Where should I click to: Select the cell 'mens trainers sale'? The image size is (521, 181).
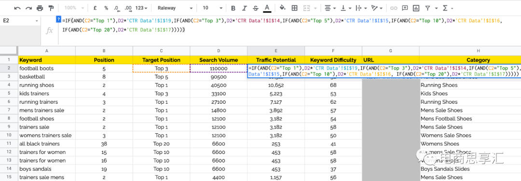pos(46,110)
